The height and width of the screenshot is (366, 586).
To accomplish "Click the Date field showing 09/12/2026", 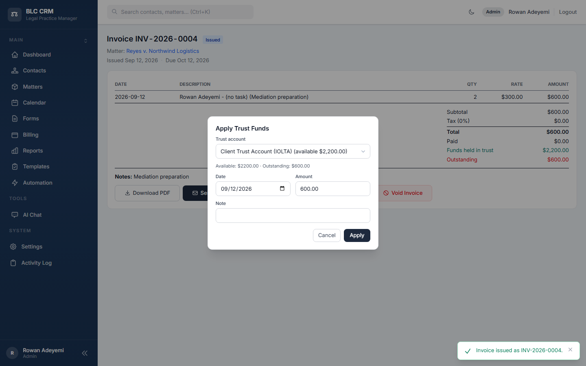I will pyautogui.click(x=253, y=189).
